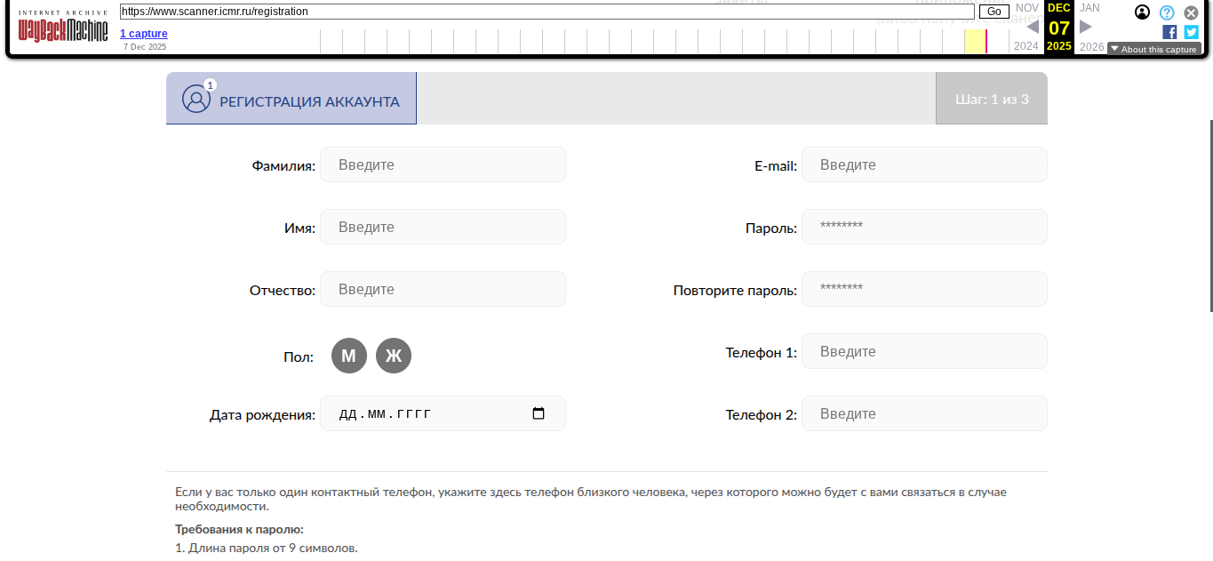
Task: Focus the Фамилия input field
Action: tap(443, 164)
